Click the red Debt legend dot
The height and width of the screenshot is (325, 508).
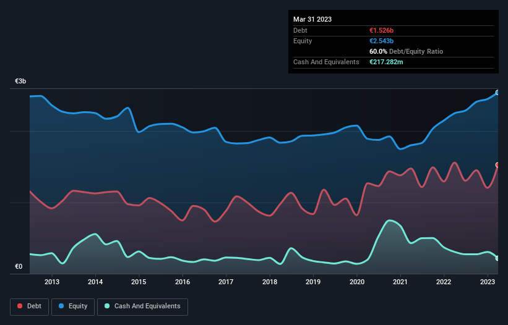click(20, 306)
